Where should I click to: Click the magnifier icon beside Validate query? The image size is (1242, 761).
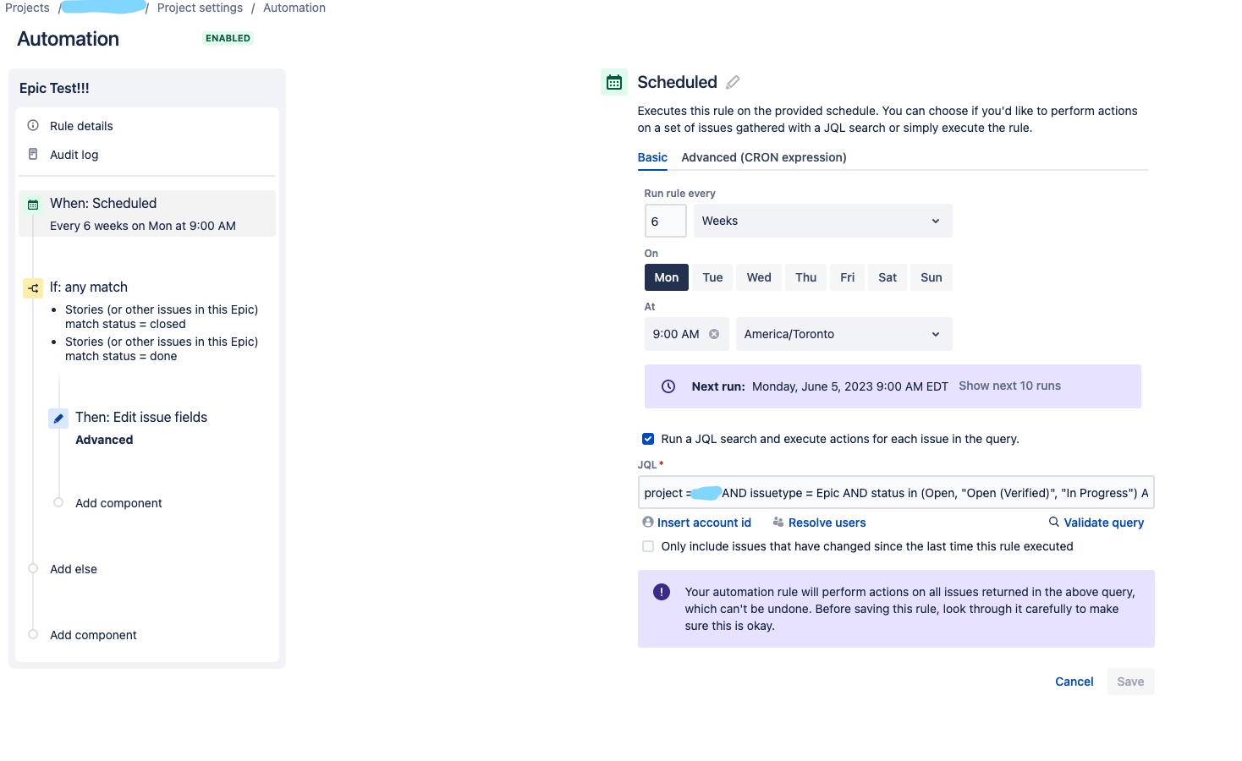(1052, 522)
